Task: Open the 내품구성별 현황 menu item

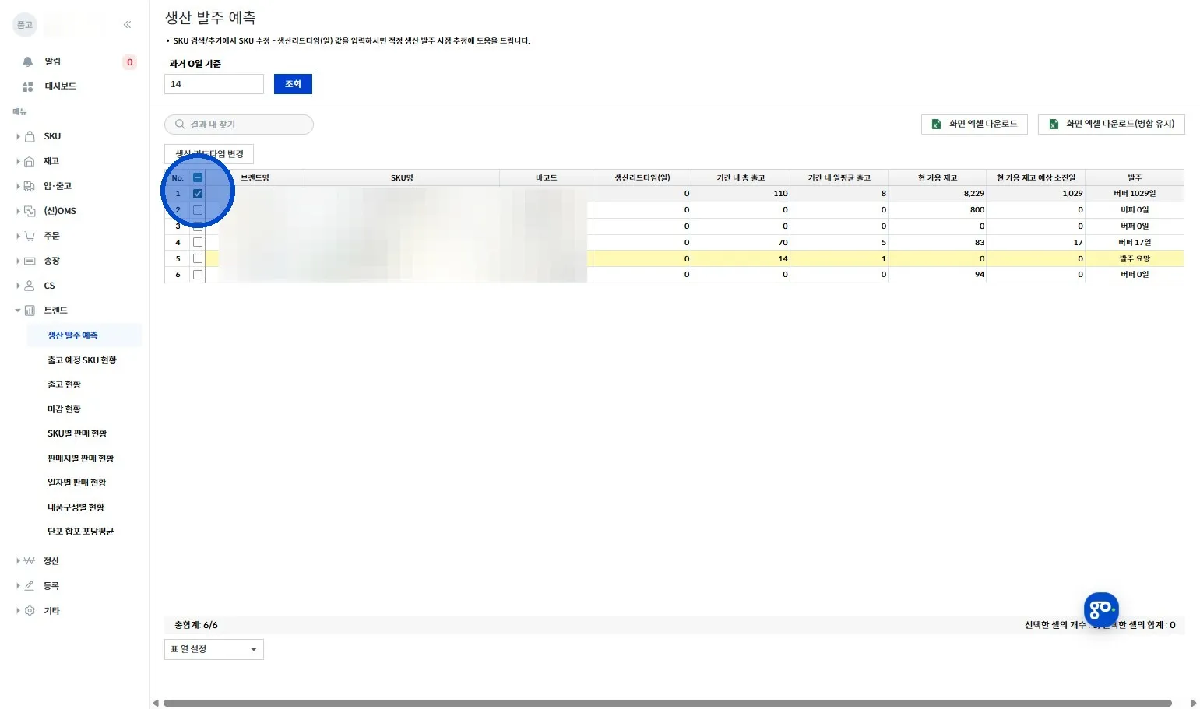Action: point(76,507)
